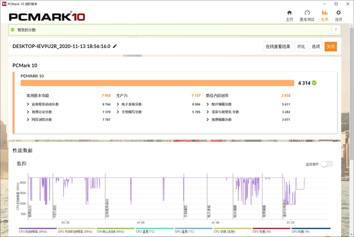Click the overall score 4 314
This screenshot has width=354, height=237.
click(304, 83)
